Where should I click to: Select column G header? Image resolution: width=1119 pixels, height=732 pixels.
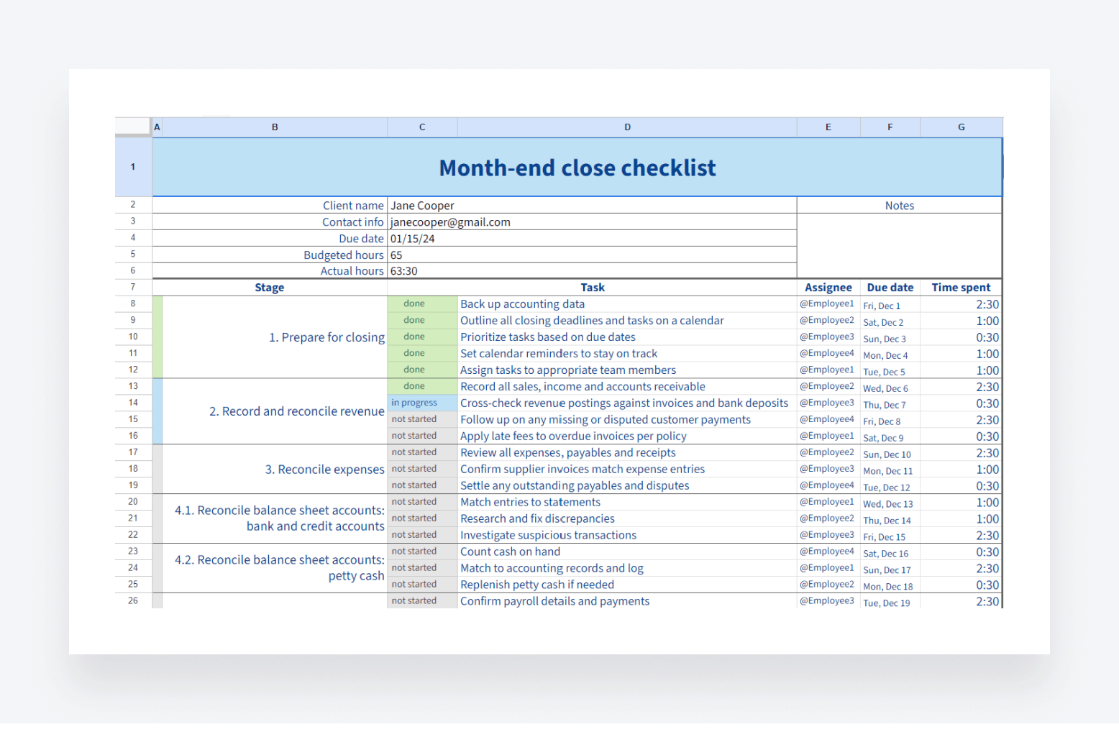click(961, 127)
